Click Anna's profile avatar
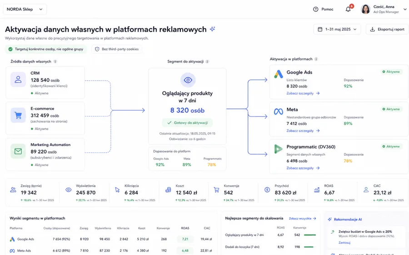The width and height of the screenshot is (409, 255). click(365, 9)
